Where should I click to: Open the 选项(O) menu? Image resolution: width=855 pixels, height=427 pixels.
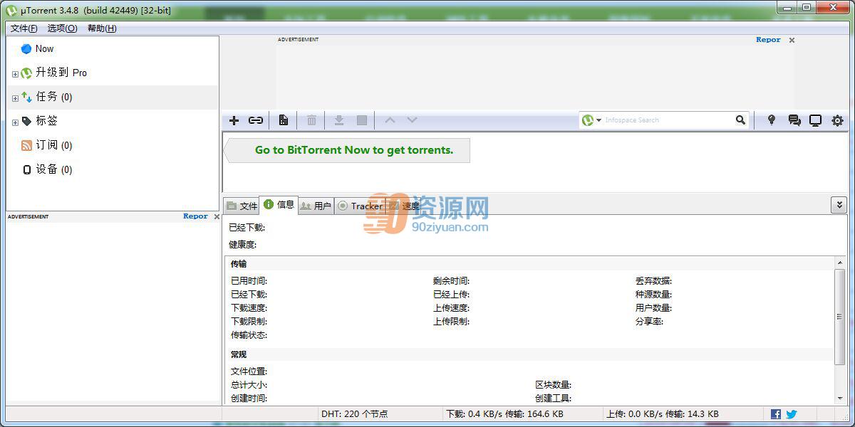[62, 28]
